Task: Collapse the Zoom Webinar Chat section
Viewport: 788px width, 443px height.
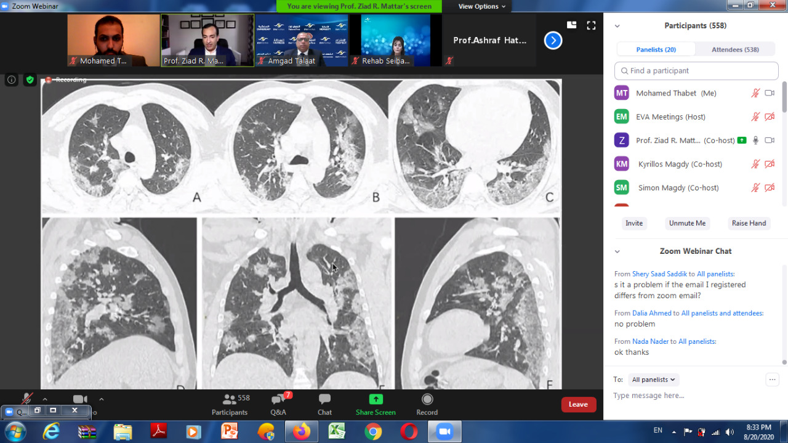Action: click(617, 251)
